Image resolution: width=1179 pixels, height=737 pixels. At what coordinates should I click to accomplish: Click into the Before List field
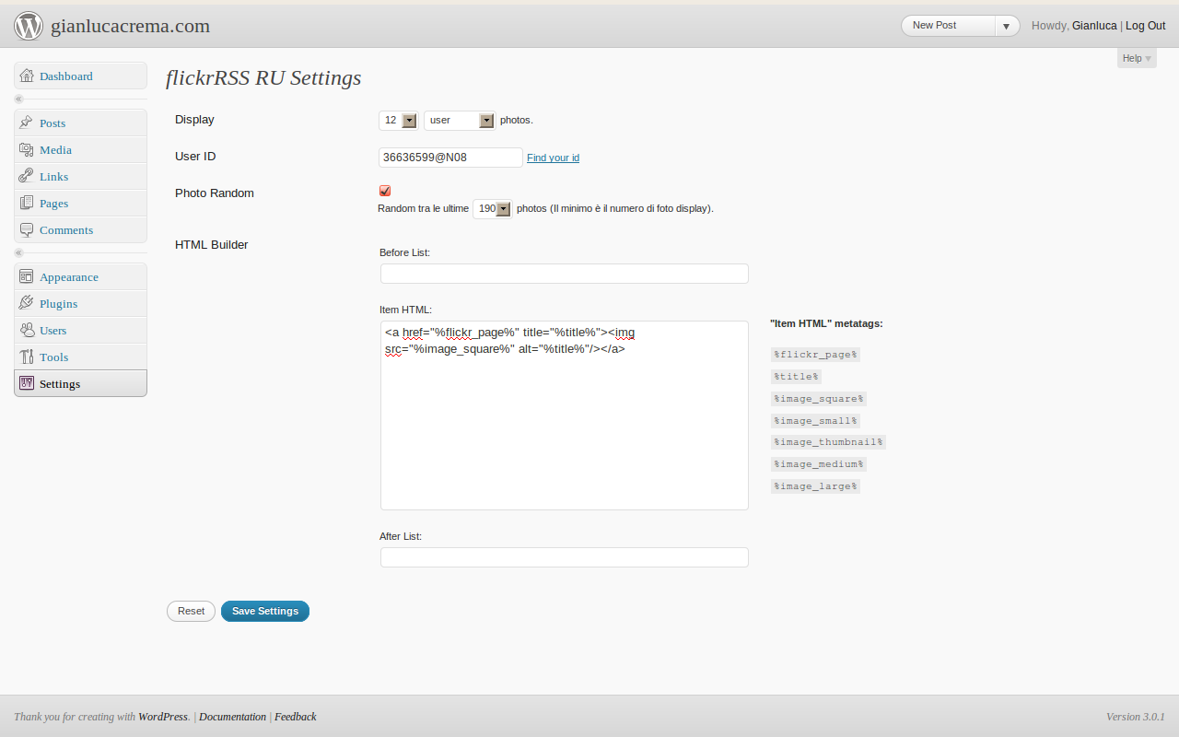[x=565, y=274]
